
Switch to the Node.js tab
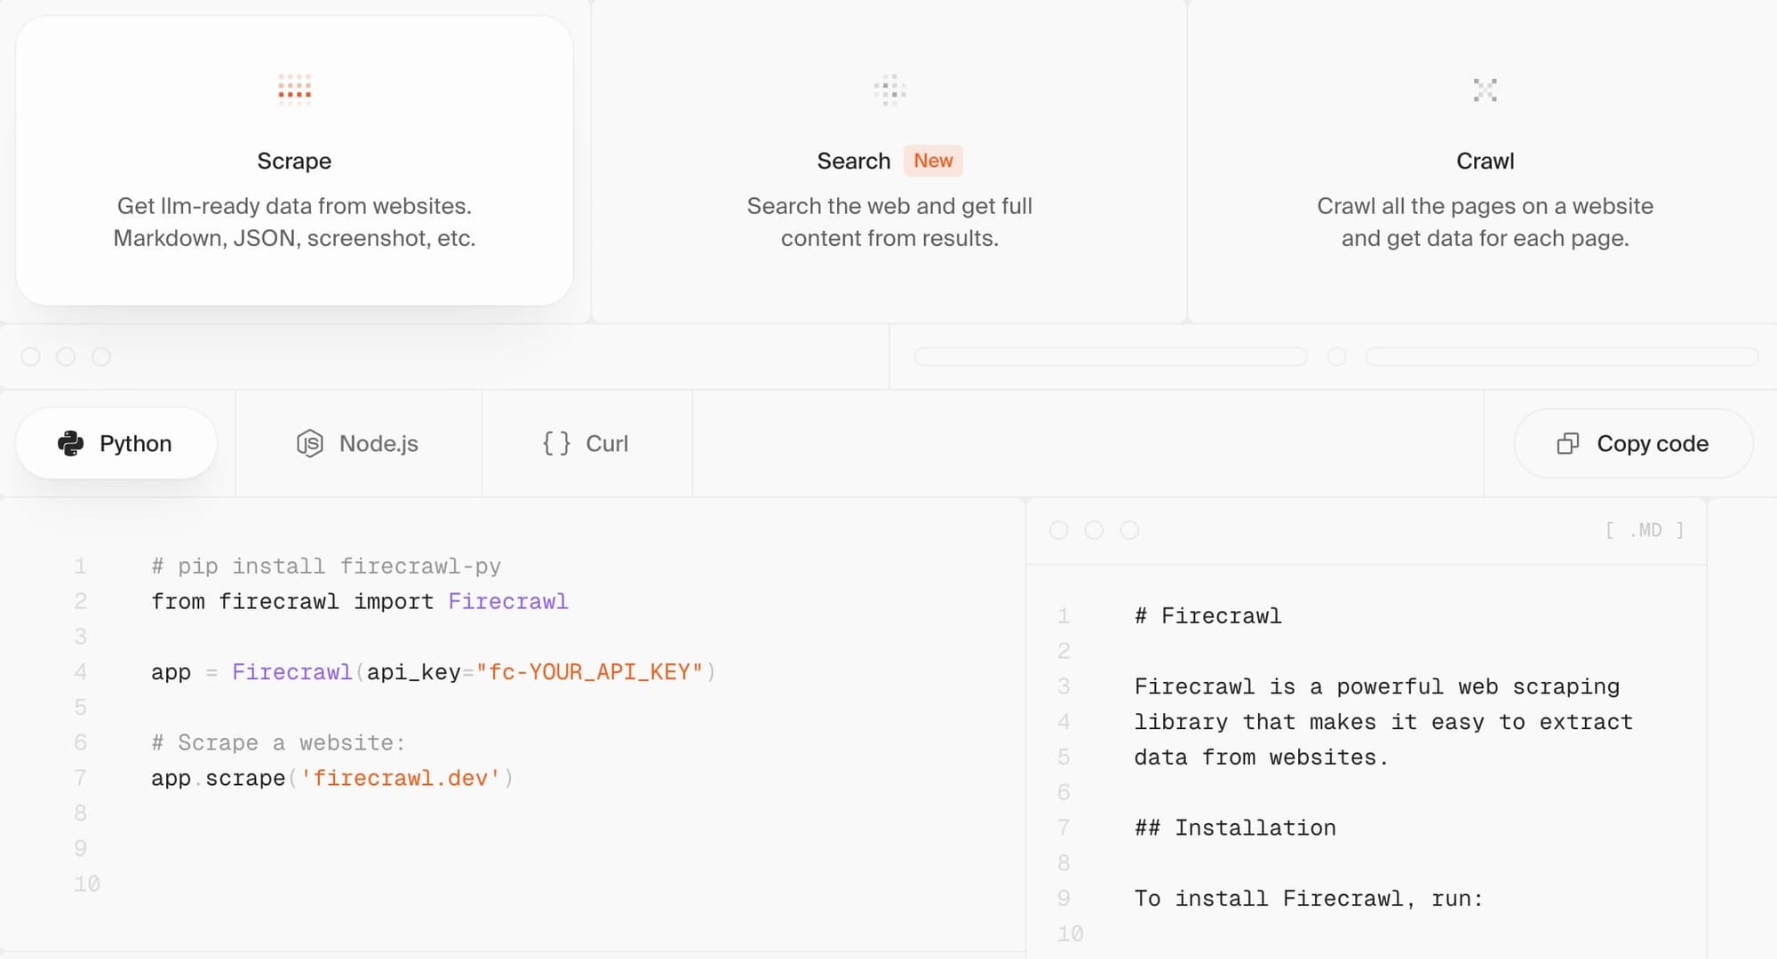[359, 443]
